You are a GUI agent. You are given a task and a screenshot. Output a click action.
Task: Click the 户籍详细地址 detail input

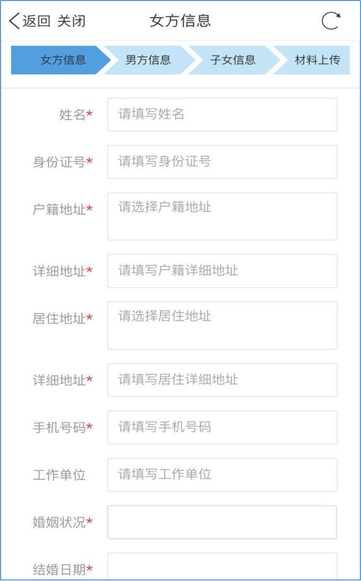(x=222, y=271)
